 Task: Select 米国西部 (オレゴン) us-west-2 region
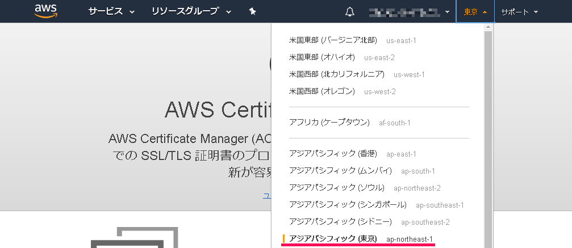[342, 91]
